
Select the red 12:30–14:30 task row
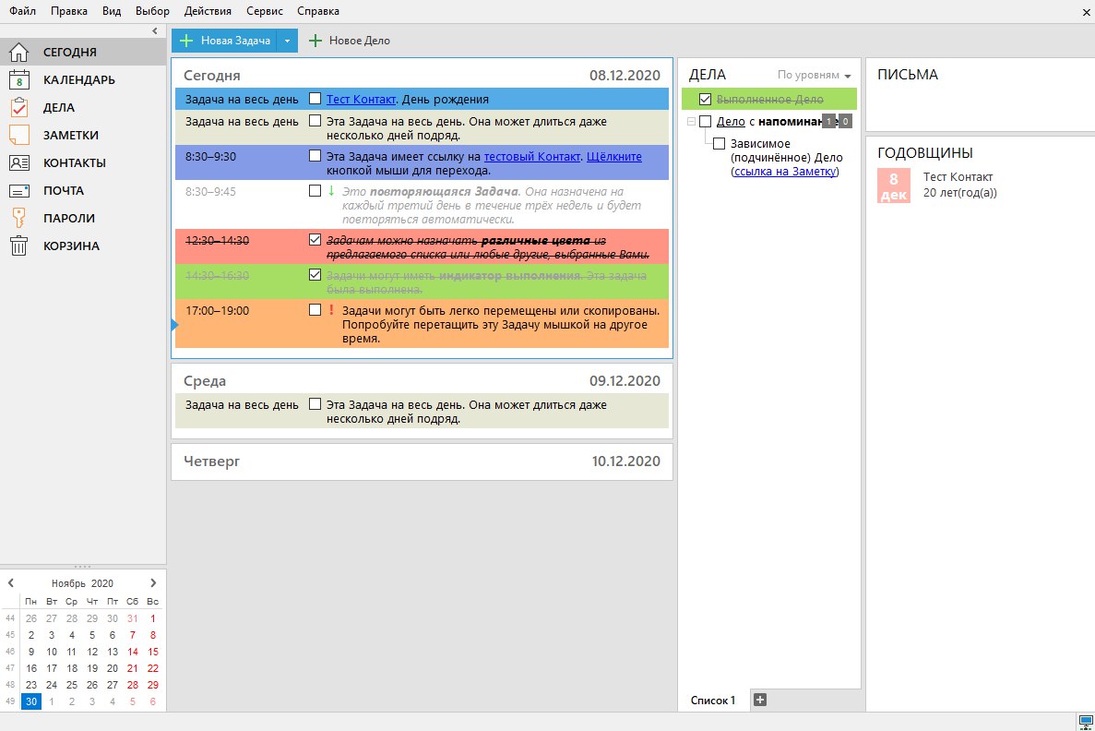[x=422, y=246]
